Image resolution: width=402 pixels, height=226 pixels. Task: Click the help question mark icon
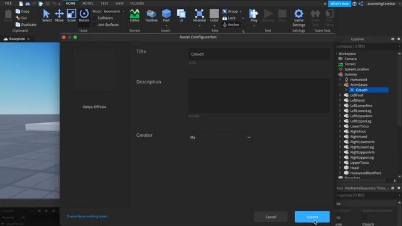click(354, 4)
